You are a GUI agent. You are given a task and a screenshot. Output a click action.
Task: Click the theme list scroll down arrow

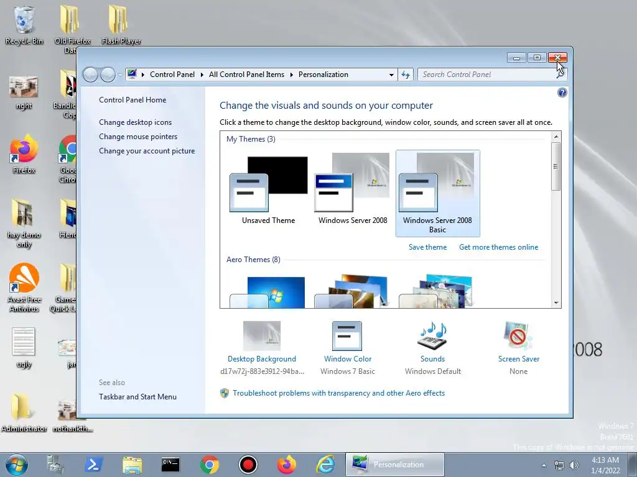[556, 303]
